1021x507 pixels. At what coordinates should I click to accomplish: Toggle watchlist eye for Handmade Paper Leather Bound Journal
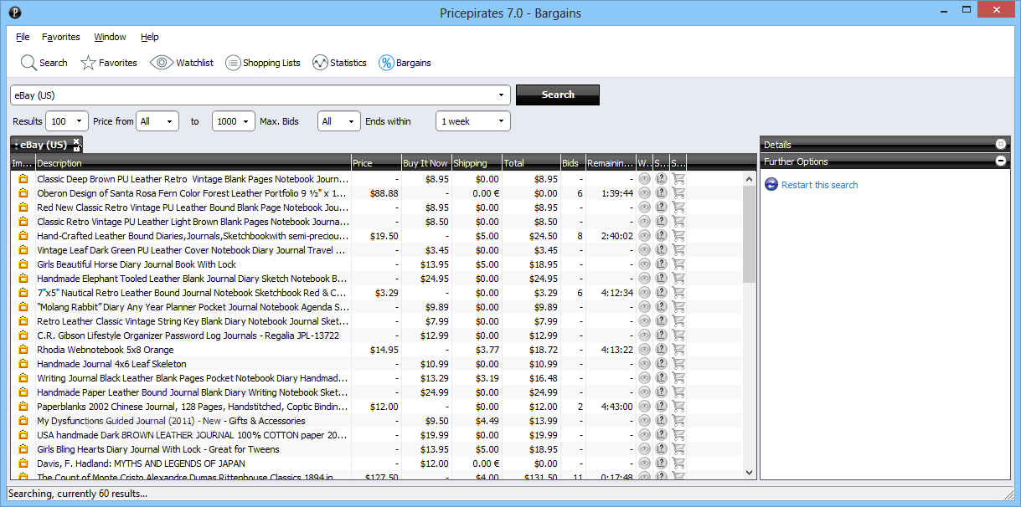[x=644, y=392]
